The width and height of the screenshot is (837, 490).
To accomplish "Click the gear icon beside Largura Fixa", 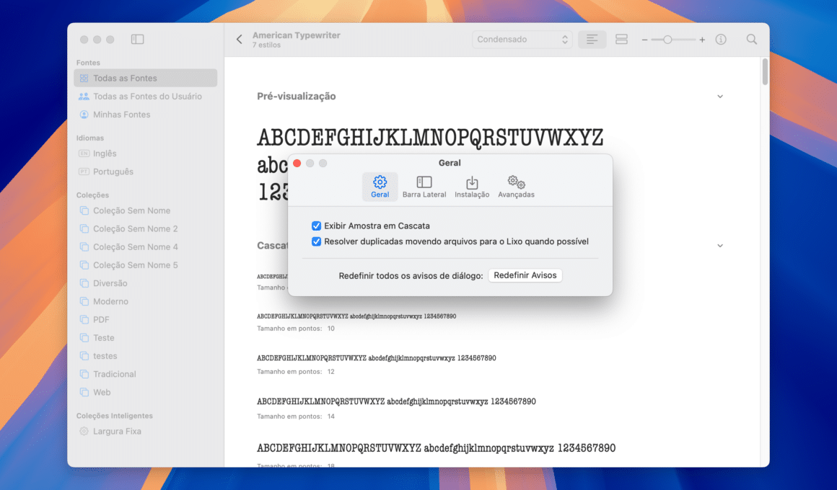I will (84, 431).
